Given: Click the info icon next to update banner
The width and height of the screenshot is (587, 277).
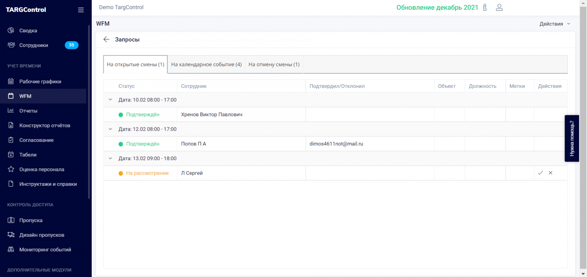Looking at the screenshot, I should [485, 7].
